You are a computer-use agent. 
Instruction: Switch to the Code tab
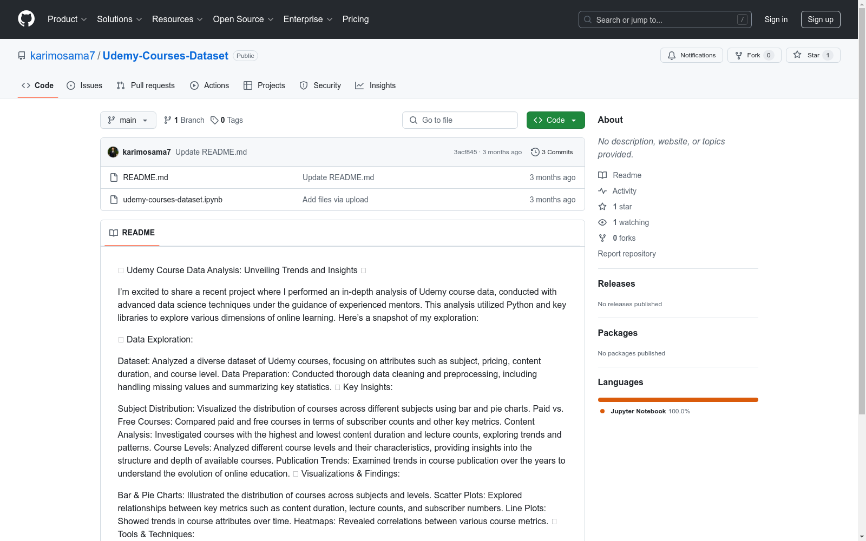pos(38,85)
